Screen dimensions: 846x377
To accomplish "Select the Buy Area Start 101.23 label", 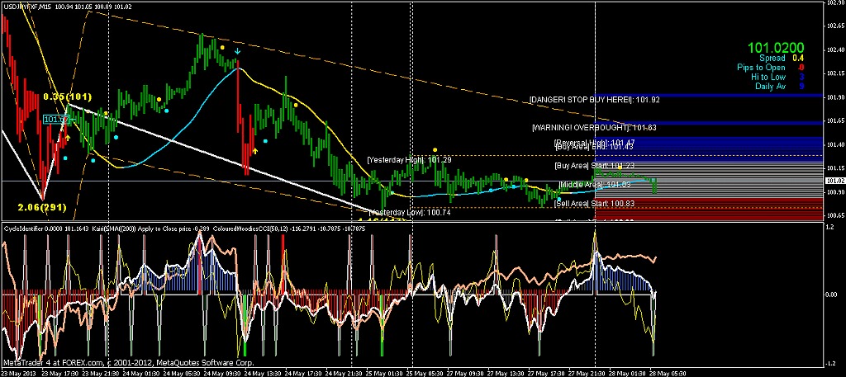I will point(595,165).
